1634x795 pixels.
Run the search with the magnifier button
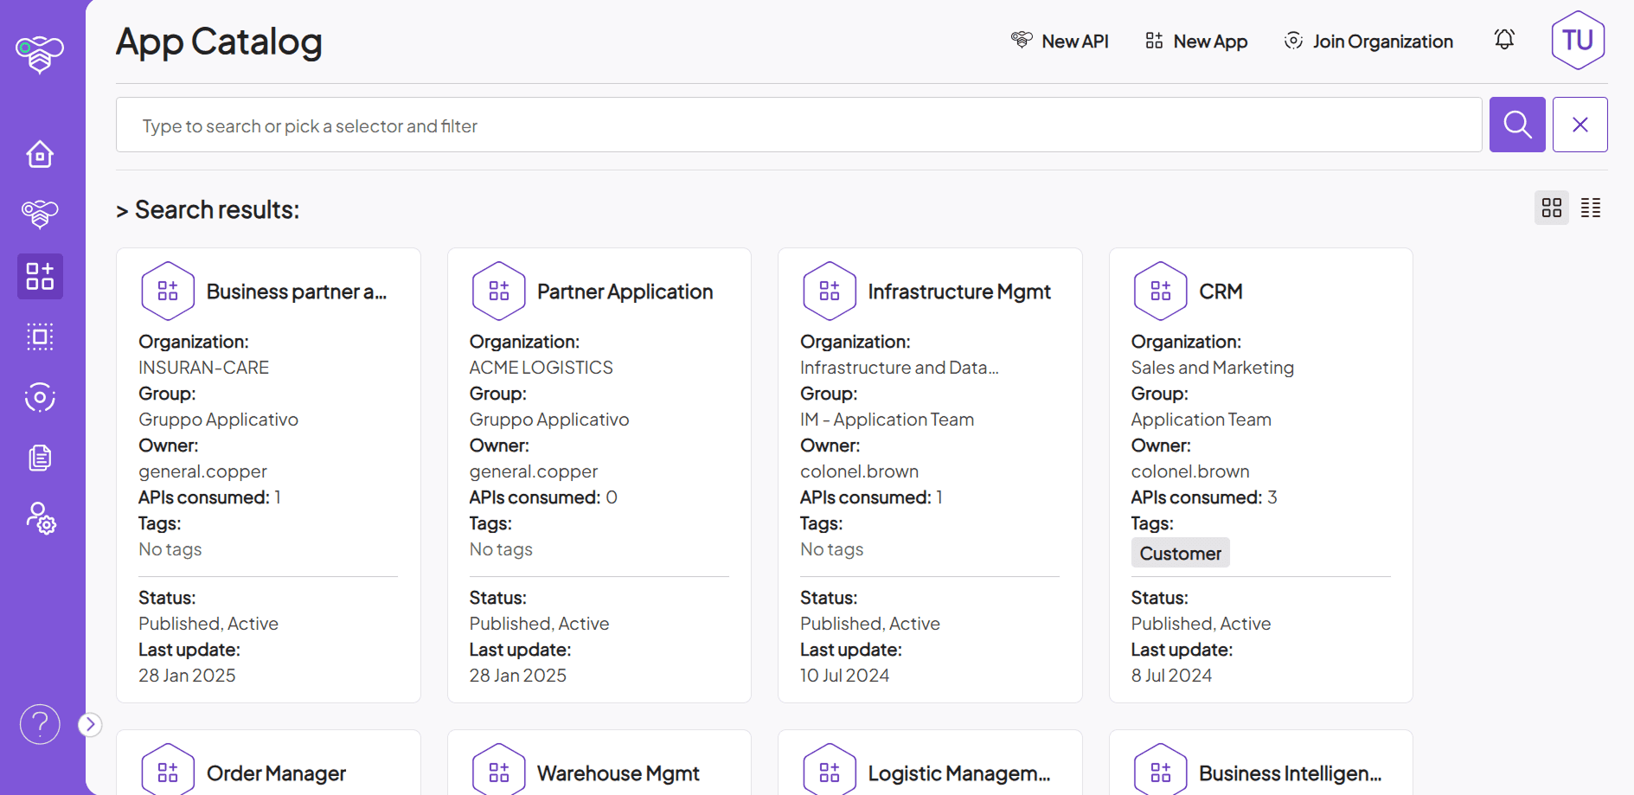(x=1516, y=124)
